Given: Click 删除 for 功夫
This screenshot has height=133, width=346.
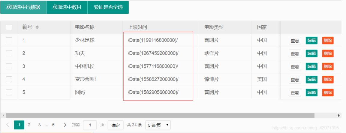Looking at the screenshot, I should (x=328, y=53).
